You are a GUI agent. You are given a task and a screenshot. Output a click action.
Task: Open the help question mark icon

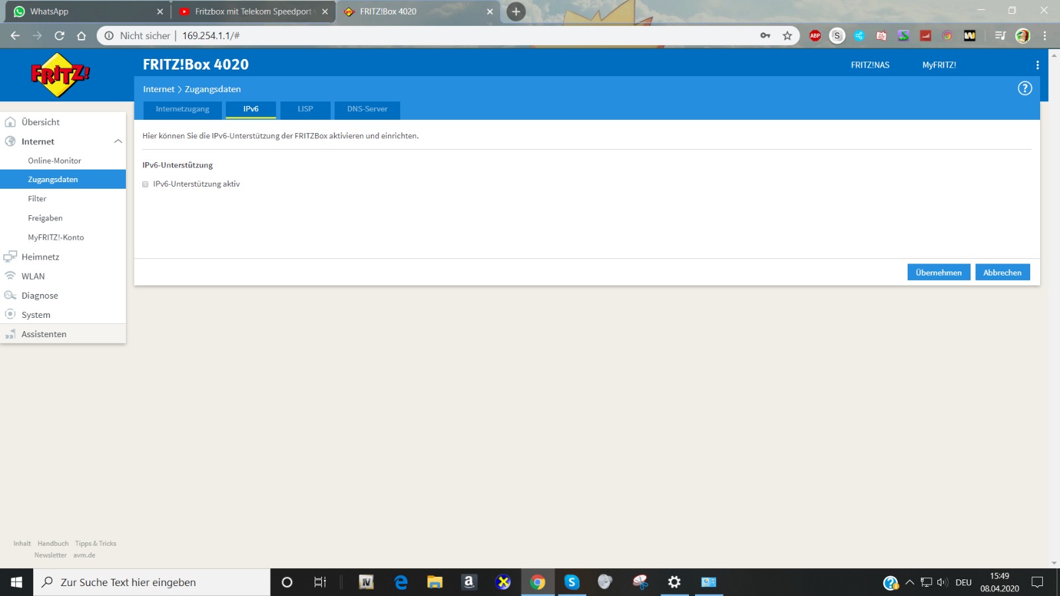(1024, 88)
